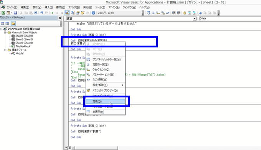This screenshot has height=150, width=261.
Task: Open the Insert UserForm dropdown arrow
Action: click(12, 13)
